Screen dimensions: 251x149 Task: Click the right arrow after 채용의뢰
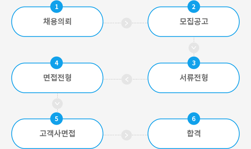tap(126, 23)
